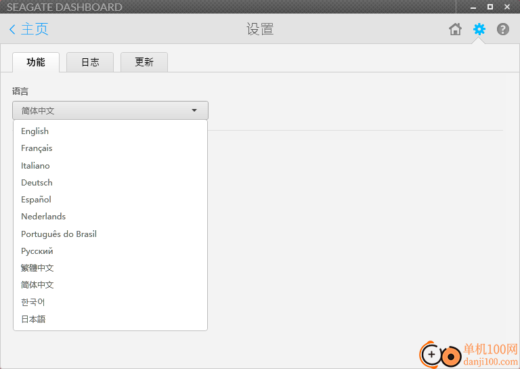The width and height of the screenshot is (520, 369).
Task: Select Русский language option
Action: [x=110, y=251]
